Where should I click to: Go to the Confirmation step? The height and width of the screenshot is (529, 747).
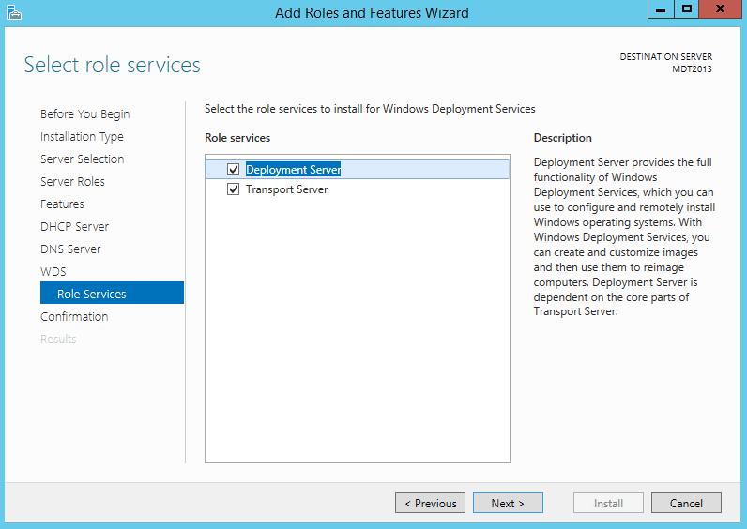click(74, 317)
